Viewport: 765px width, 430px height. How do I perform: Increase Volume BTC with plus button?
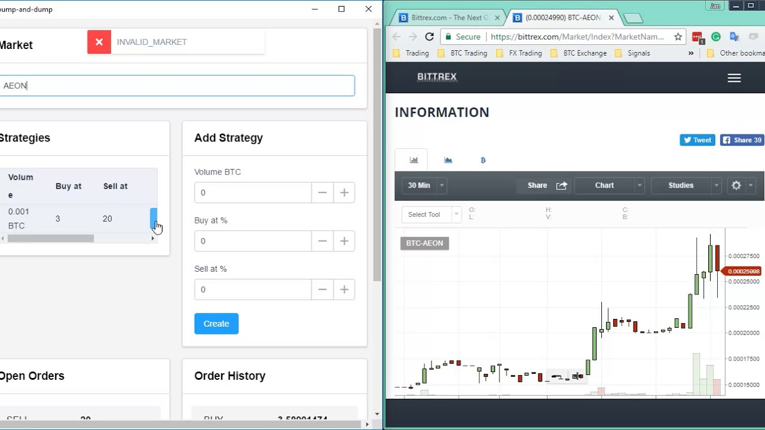click(x=344, y=192)
